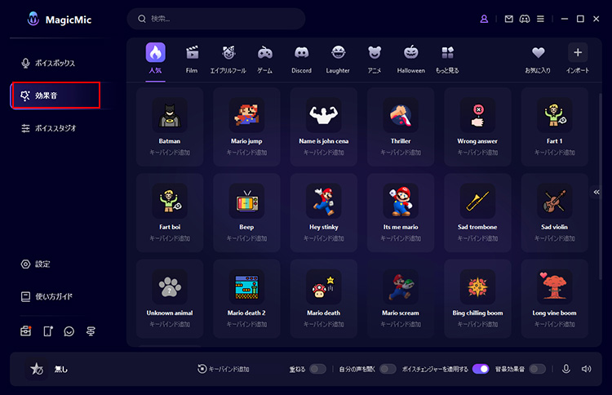This screenshot has height=395, width=612.
Task: Open the user account icon
Action: tap(484, 19)
